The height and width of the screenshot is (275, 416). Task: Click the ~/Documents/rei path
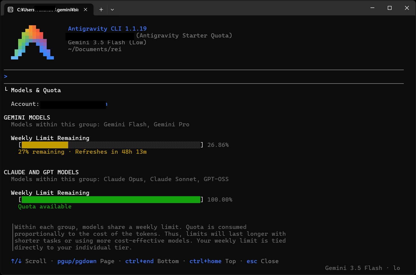95,49
